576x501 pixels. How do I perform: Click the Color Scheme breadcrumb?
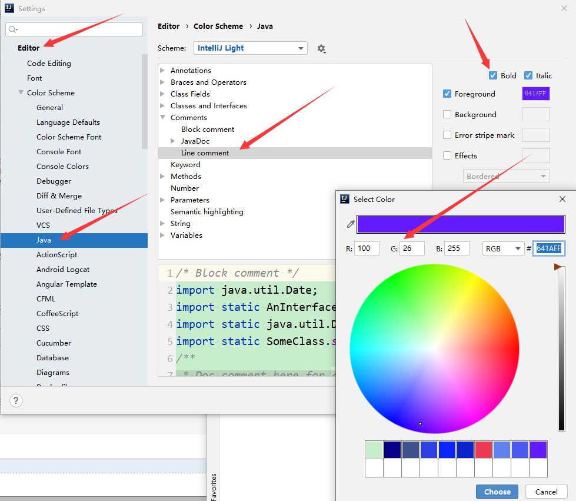(x=218, y=26)
